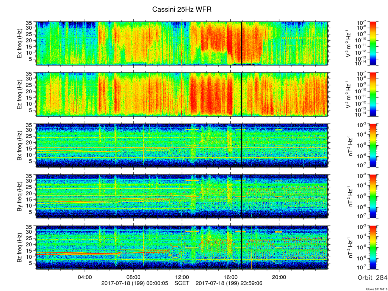Click the V² m⁻² Hz⁻¹ unit label by the Ex color bar
The image size is (388, 291).
click(349, 43)
